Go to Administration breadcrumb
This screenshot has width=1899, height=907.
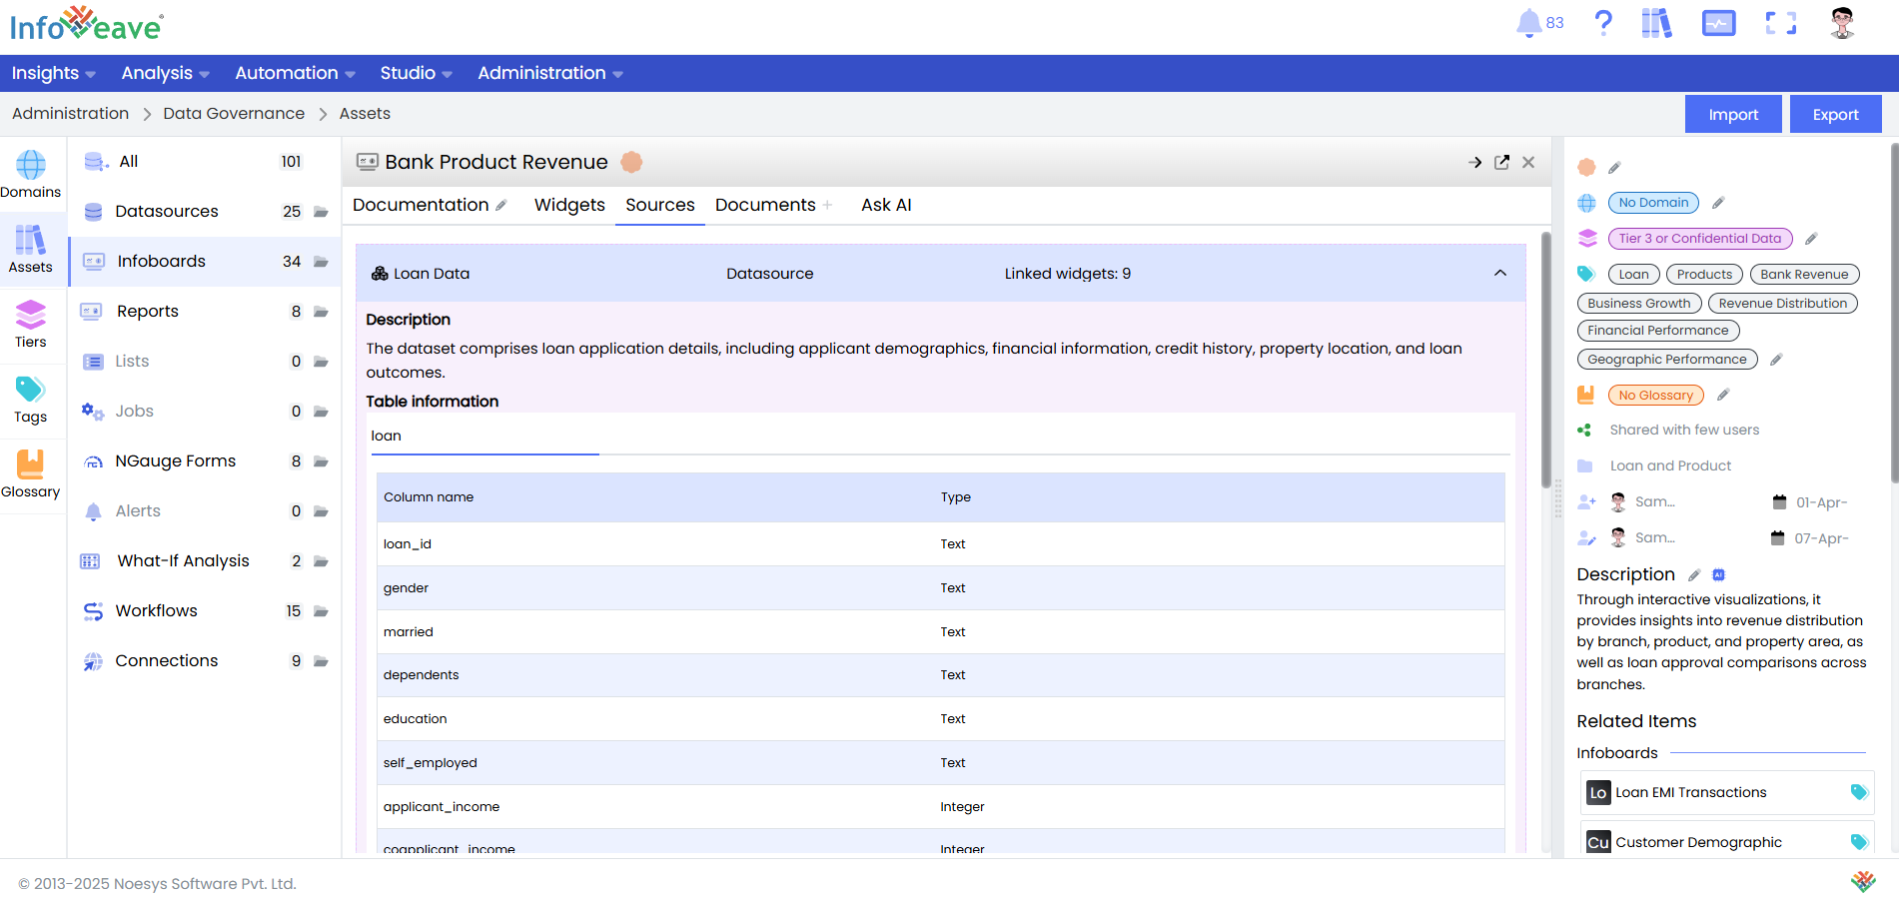(x=70, y=114)
